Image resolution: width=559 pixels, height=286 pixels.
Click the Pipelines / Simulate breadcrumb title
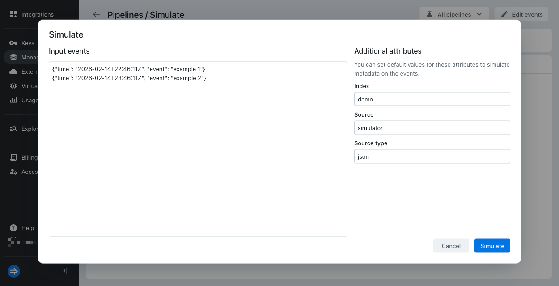coord(146,15)
